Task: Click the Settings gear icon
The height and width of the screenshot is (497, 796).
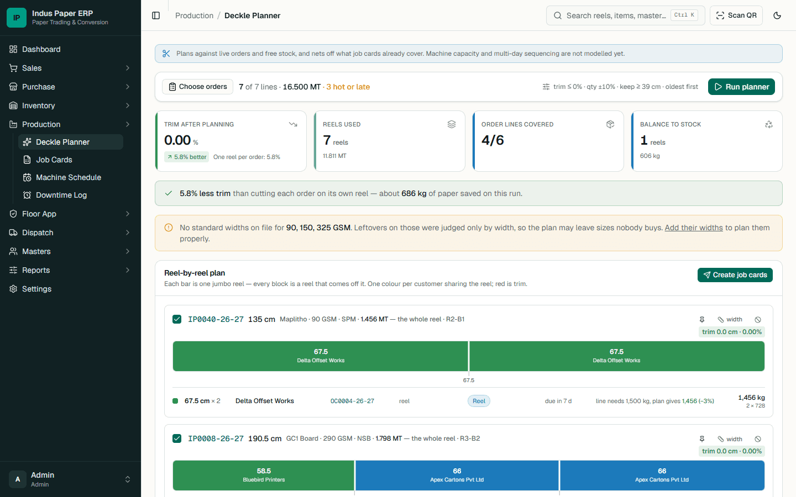Action: tap(13, 289)
